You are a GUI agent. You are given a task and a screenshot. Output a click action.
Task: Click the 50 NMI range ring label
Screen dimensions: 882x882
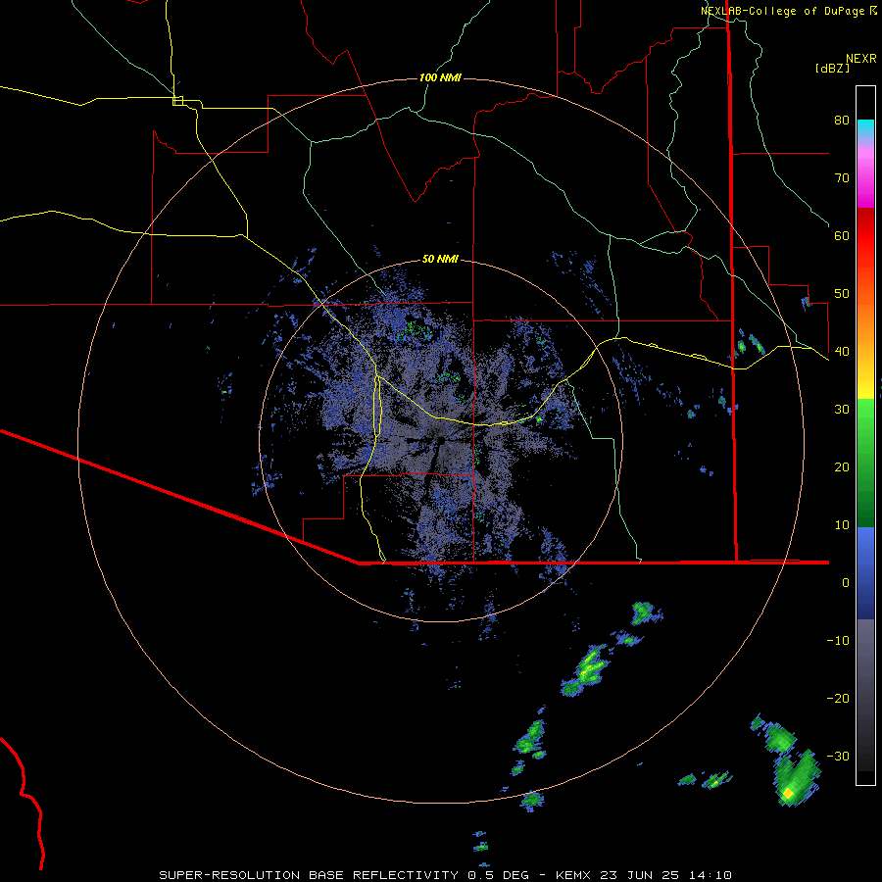pos(440,259)
